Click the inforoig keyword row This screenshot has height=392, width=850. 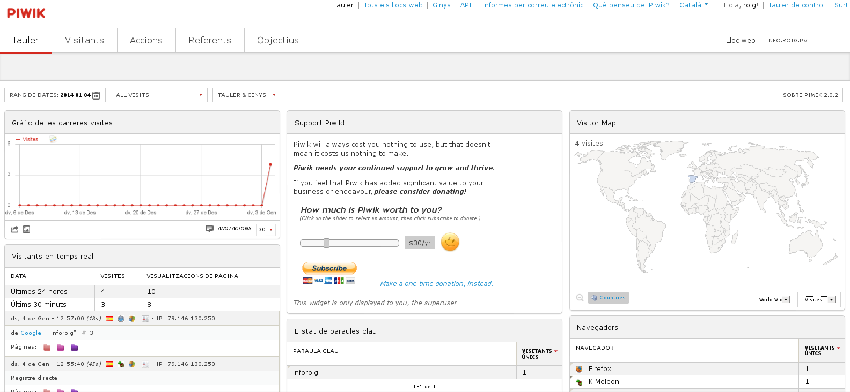[x=424, y=373]
